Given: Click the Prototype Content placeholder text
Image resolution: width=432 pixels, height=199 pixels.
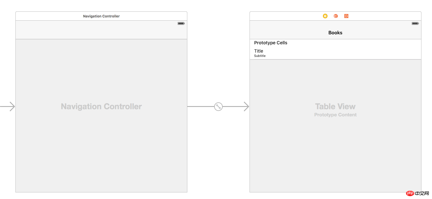Looking at the screenshot, I should pos(335,115).
